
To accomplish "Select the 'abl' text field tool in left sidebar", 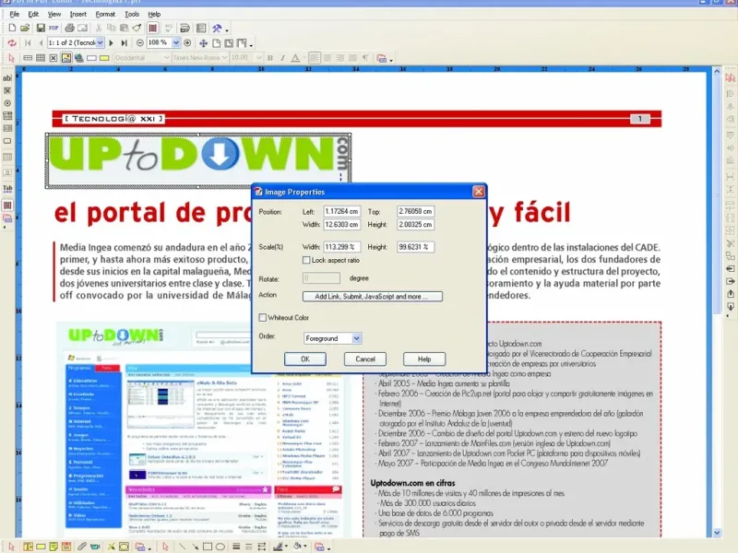I will pos(7,78).
